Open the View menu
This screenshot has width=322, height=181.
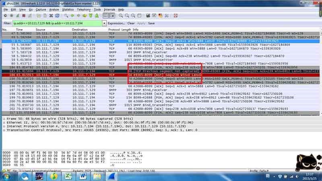point(23,10)
